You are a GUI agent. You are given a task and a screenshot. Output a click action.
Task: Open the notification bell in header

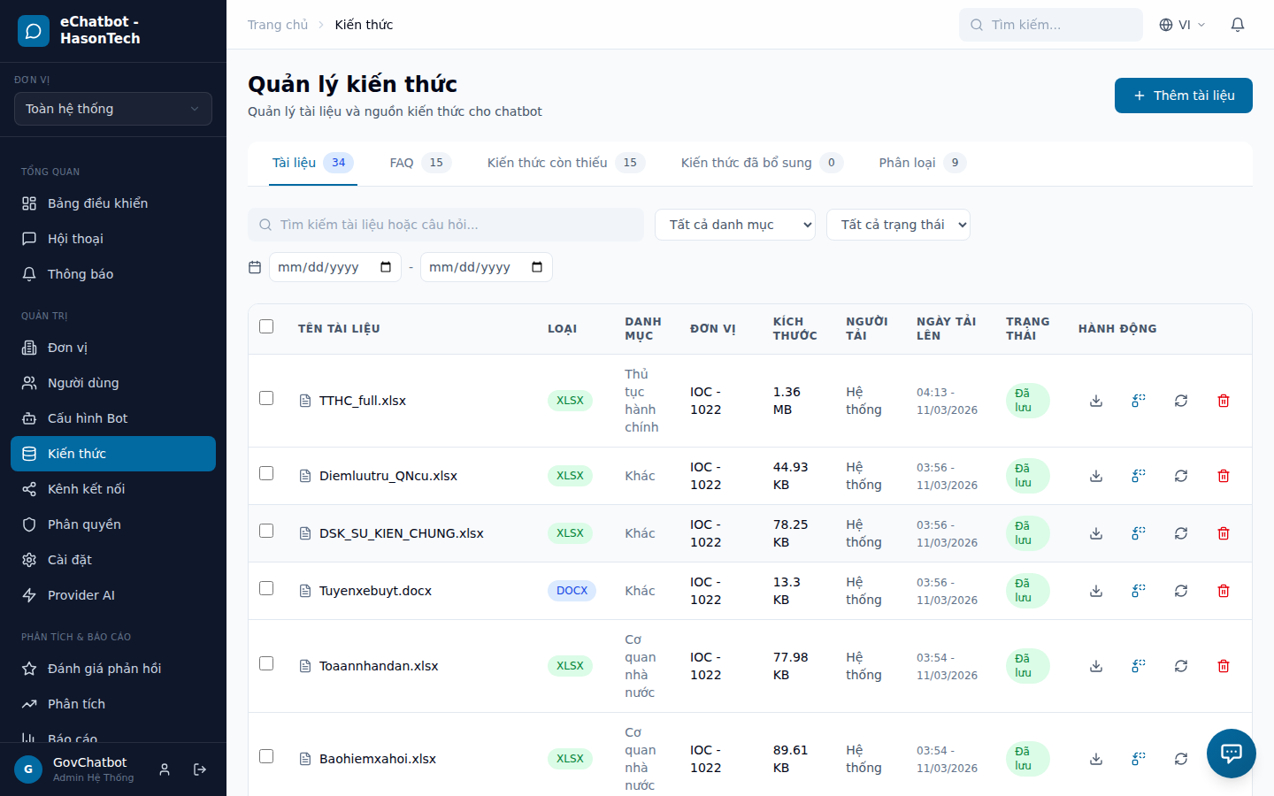pyautogui.click(x=1238, y=25)
